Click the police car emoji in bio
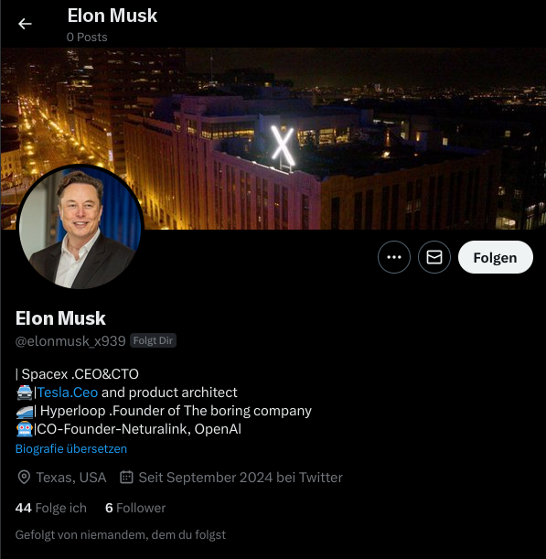546x559 pixels. pyautogui.click(x=24, y=392)
